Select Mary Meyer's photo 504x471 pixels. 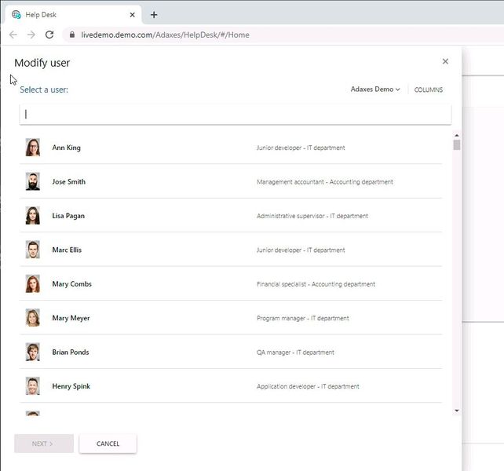33,318
